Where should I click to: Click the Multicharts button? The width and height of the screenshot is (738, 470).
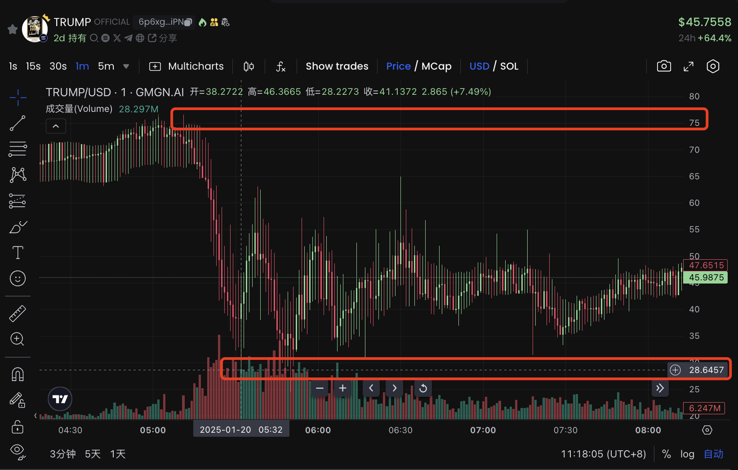point(187,67)
